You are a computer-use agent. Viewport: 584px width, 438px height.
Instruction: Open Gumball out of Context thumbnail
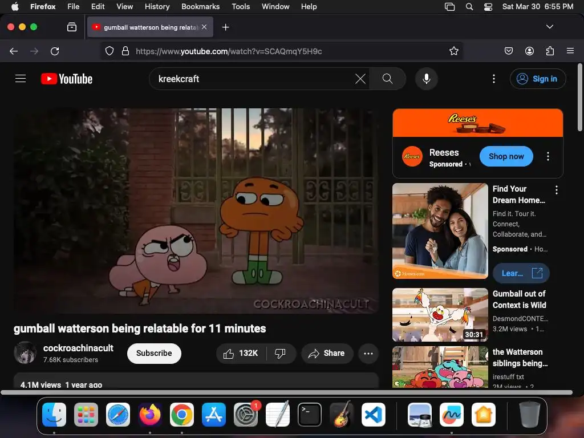[x=440, y=315]
